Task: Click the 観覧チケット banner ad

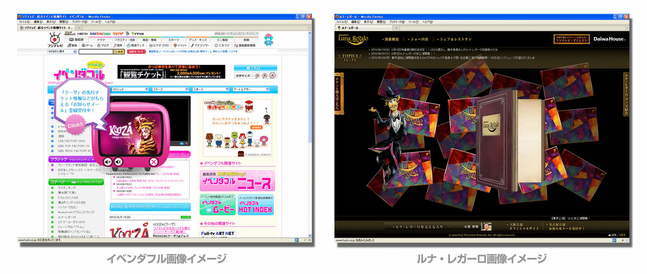Action: 171,72
